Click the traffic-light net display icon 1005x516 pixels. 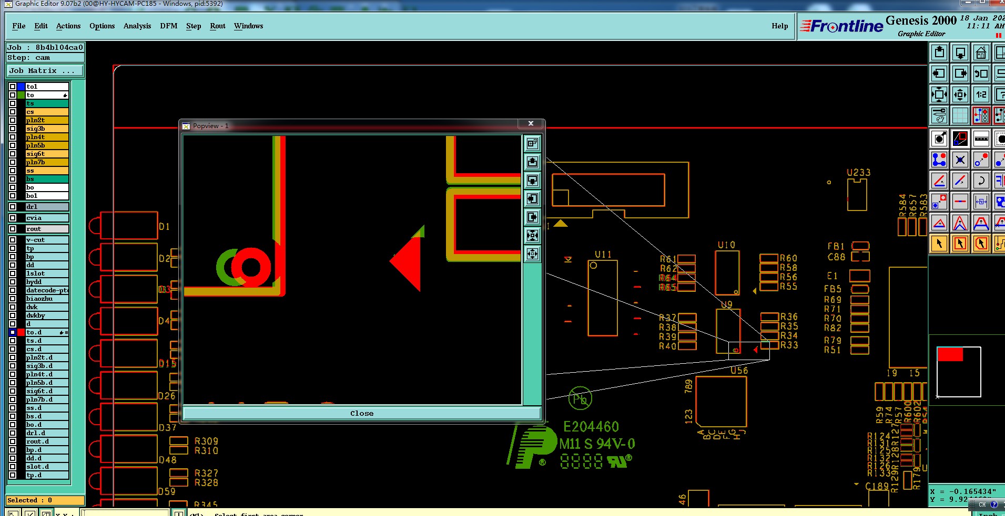(981, 115)
